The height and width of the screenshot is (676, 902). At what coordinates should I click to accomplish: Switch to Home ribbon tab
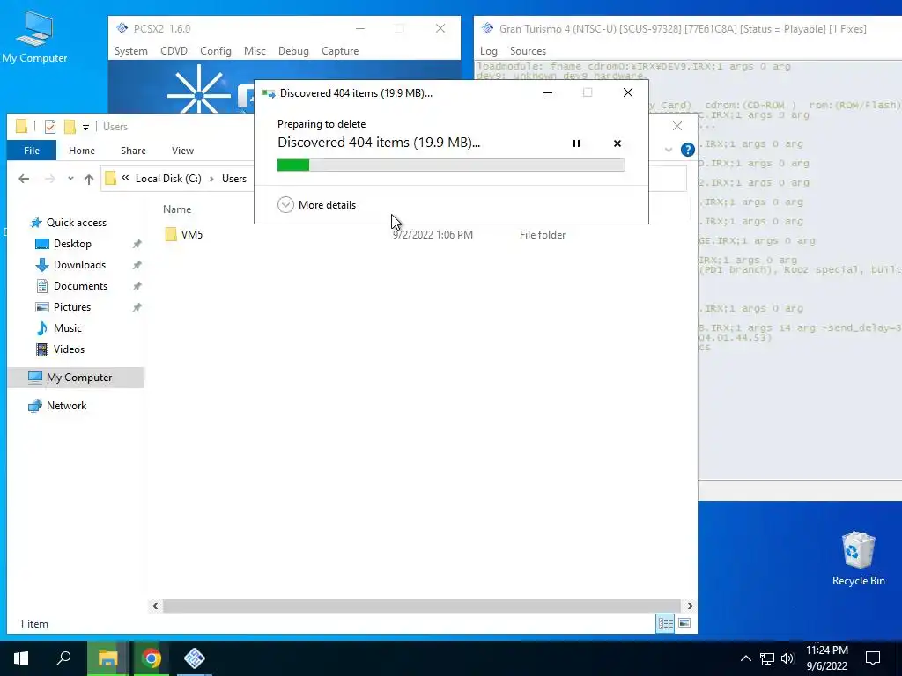pos(82,151)
